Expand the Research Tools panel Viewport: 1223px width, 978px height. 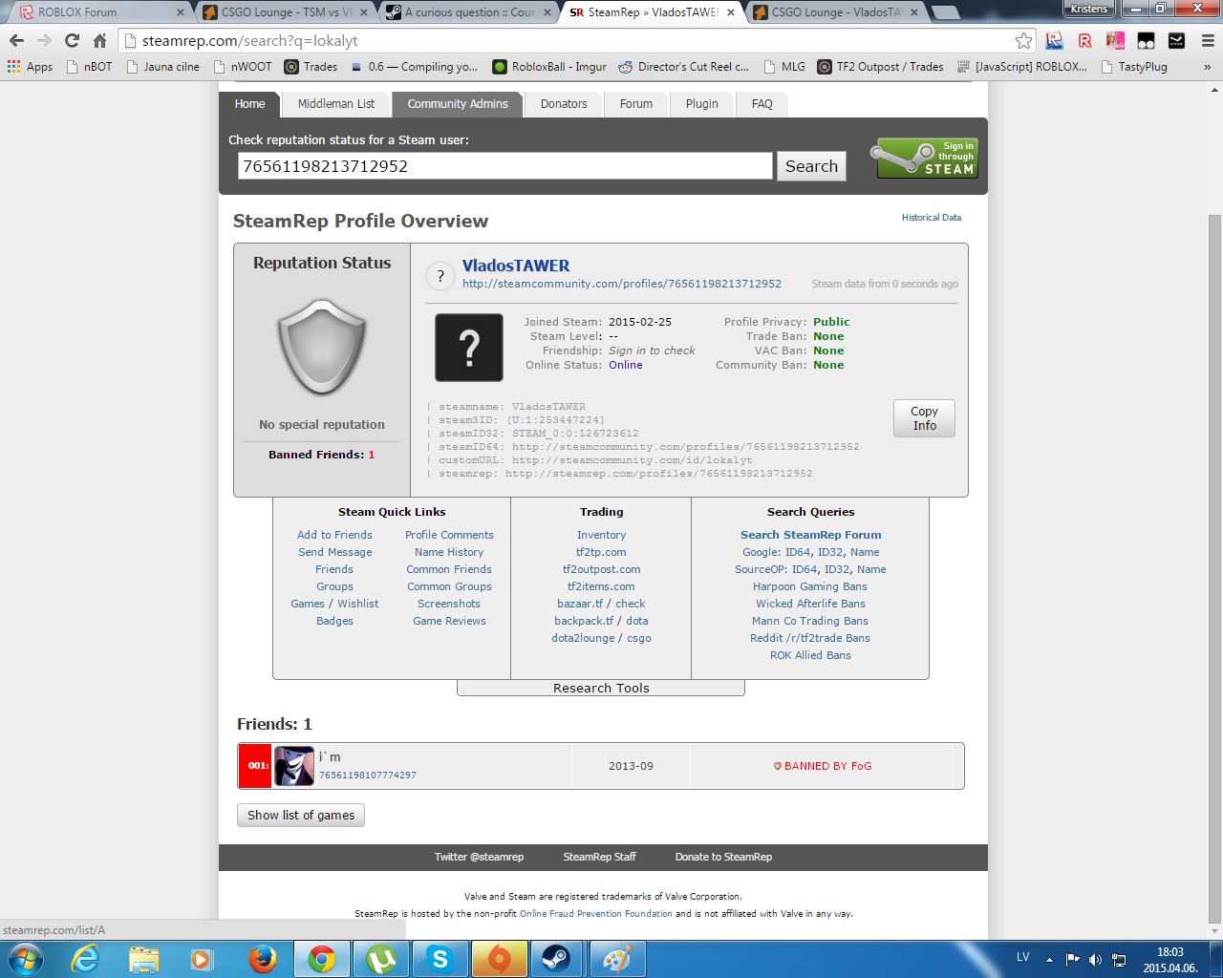(x=601, y=688)
